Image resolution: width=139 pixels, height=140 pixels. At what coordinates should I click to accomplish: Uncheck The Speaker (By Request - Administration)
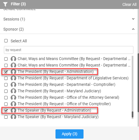[x=6, y=111]
